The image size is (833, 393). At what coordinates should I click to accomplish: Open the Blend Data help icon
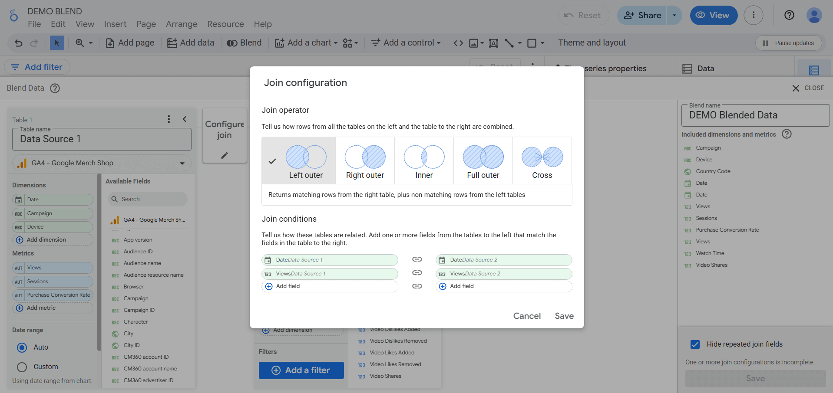click(55, 88)
